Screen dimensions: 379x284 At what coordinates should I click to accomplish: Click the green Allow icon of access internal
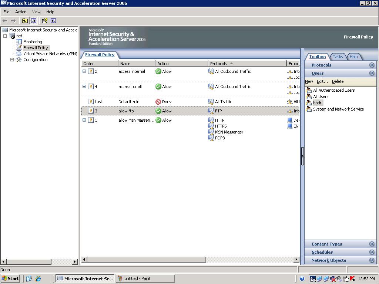pos(158,71)
